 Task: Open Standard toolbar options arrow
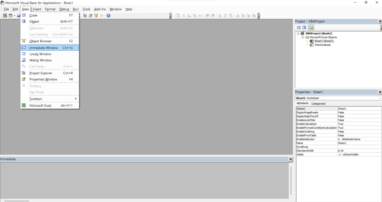pyautogui.click(x=170, y=16)
